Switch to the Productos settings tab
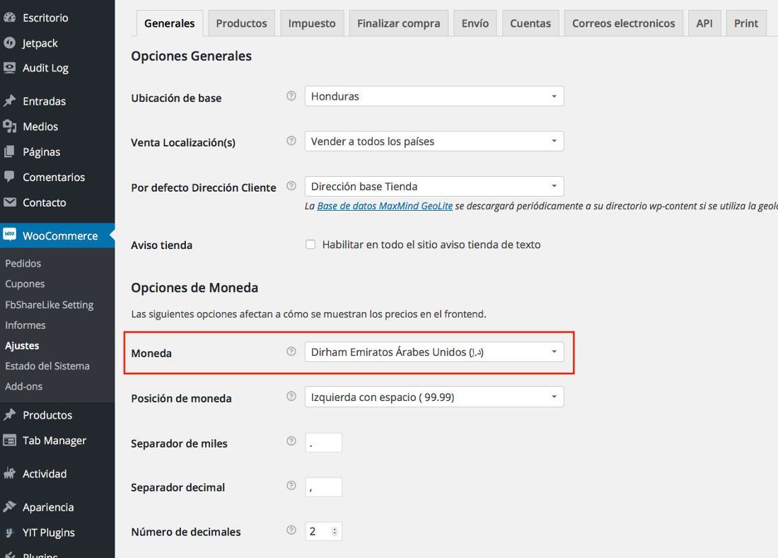This screenshot has height=558, width=778. [241, 23]
